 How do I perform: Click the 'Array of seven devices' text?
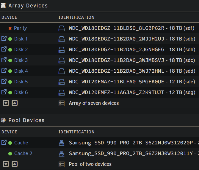coord(94,103)
